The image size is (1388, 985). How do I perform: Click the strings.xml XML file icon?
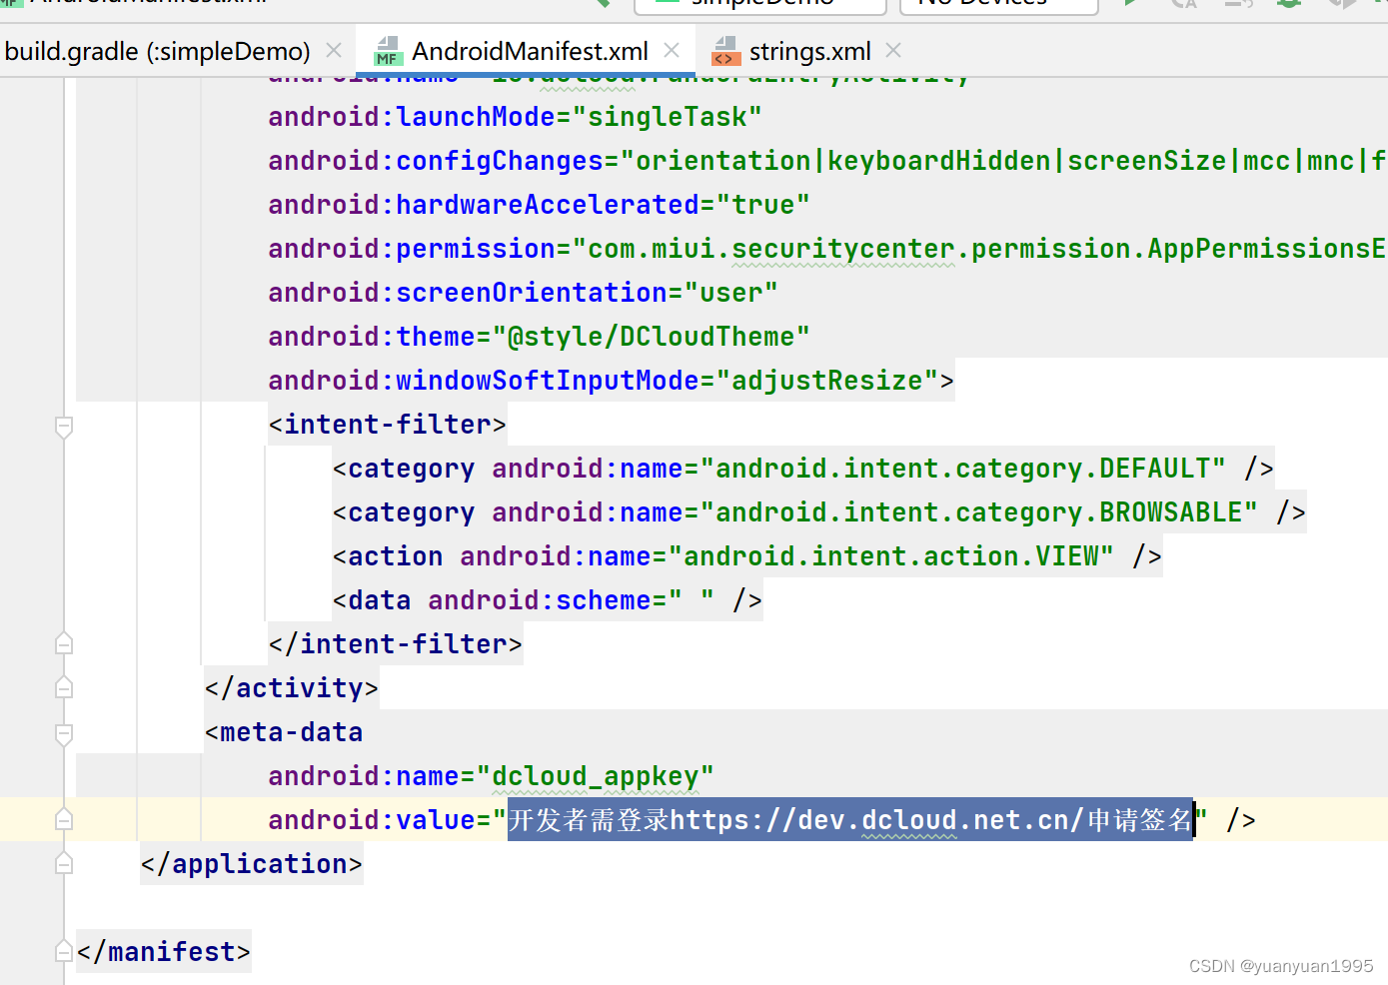[725, 51]
